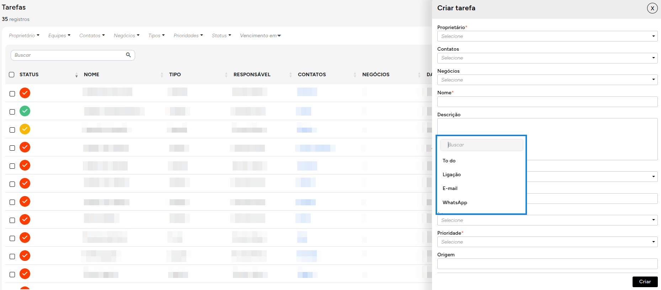This screenshot has height=290, width=661.
Task: Expand the Prioridade select field
Action: click(547, 242)
